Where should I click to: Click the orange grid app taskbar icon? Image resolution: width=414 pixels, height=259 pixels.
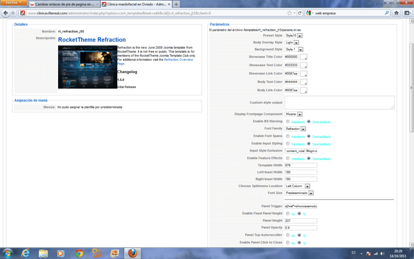97,253
